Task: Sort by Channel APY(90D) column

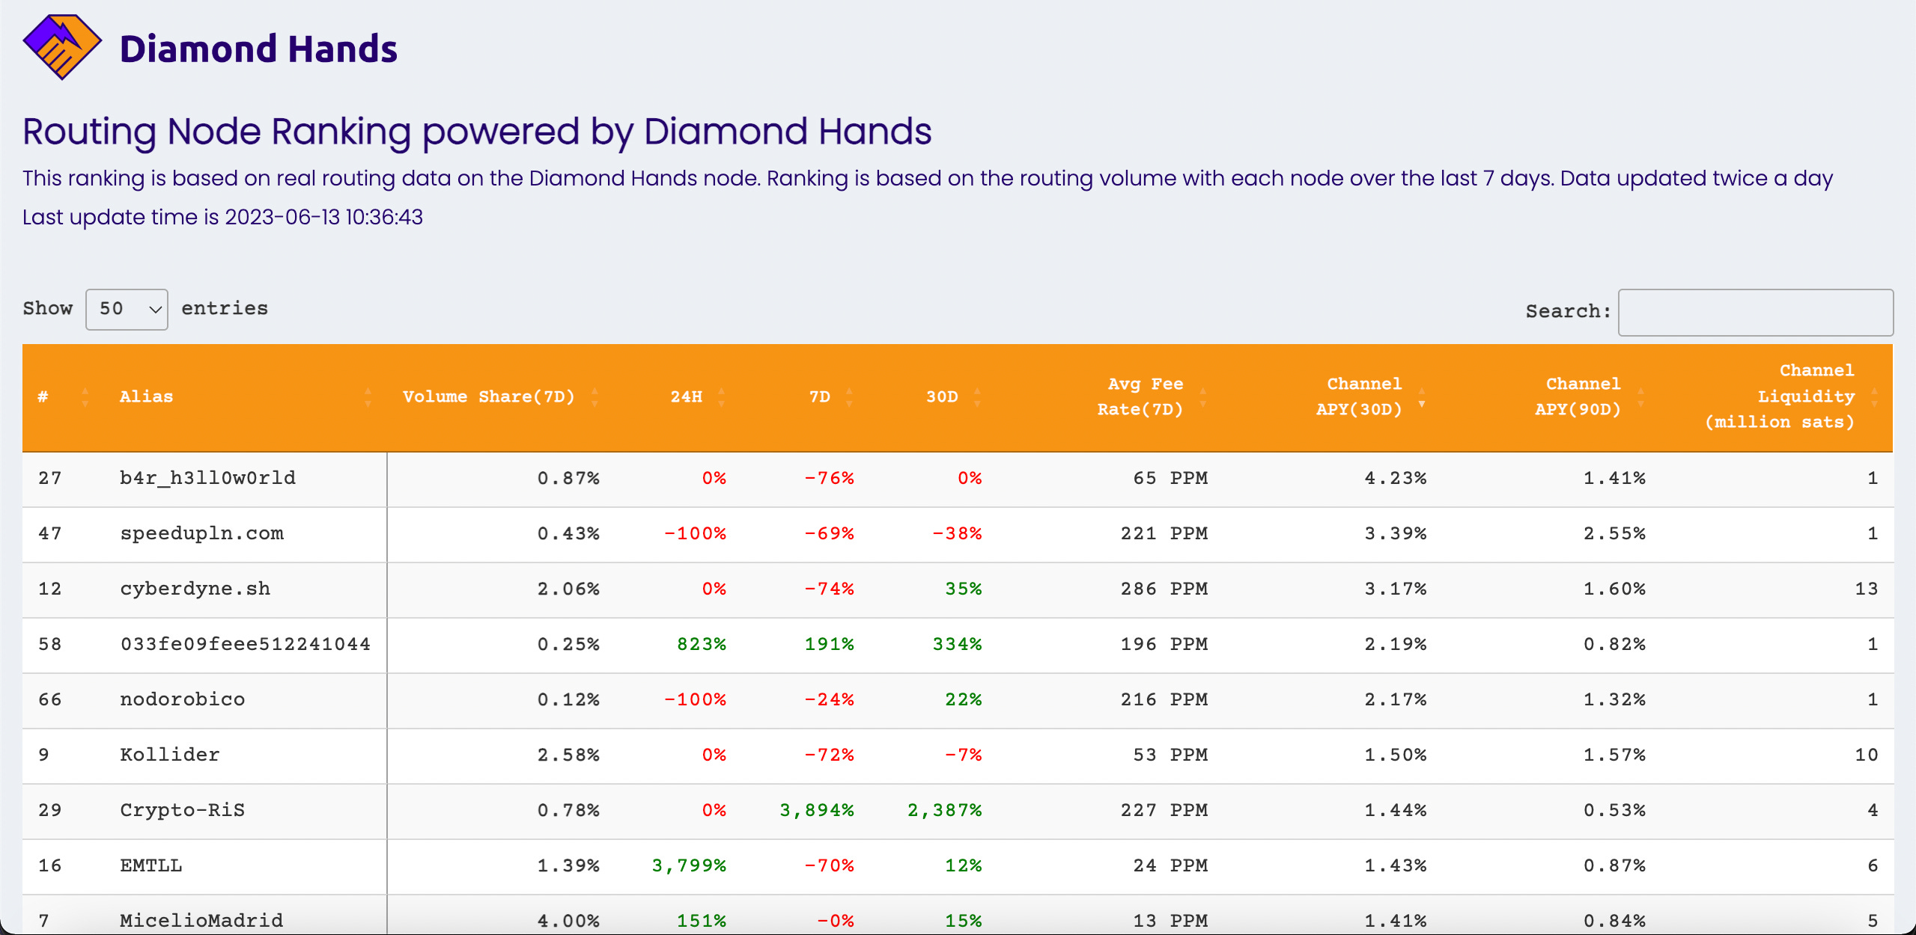Action: pyautogui.click(x=1551, y=397)
